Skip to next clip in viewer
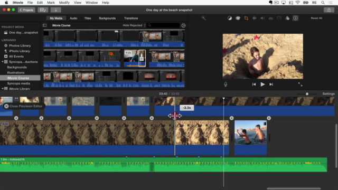This screenshot has width=338, height=190. 271,84
